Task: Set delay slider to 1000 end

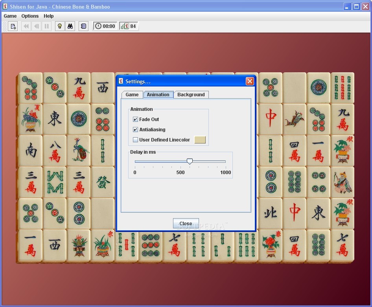Action: click(x=225, y=162)
